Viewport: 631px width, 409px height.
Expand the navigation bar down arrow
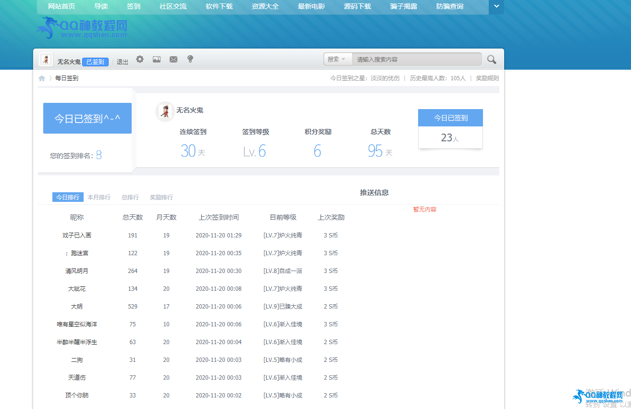click(496, 7)
